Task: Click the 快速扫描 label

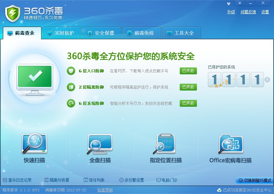Action: (34, 160)
